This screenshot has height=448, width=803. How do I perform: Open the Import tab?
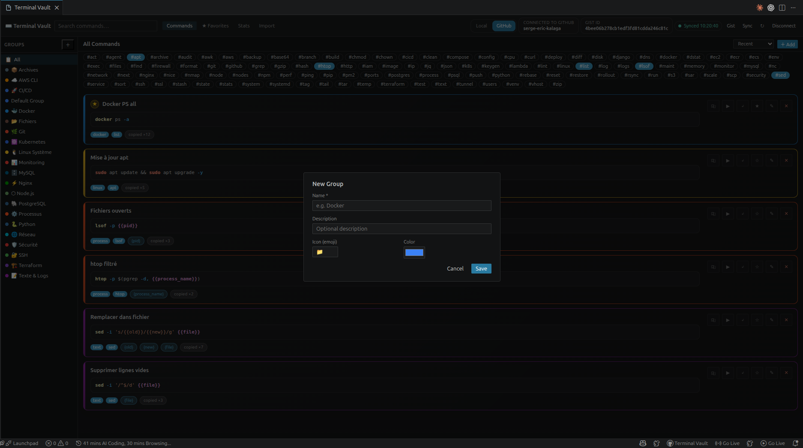click(x=267, y=26)
